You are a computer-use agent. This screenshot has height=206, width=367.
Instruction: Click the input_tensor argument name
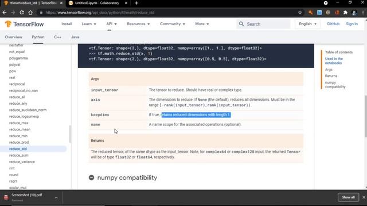coord(104,90)
